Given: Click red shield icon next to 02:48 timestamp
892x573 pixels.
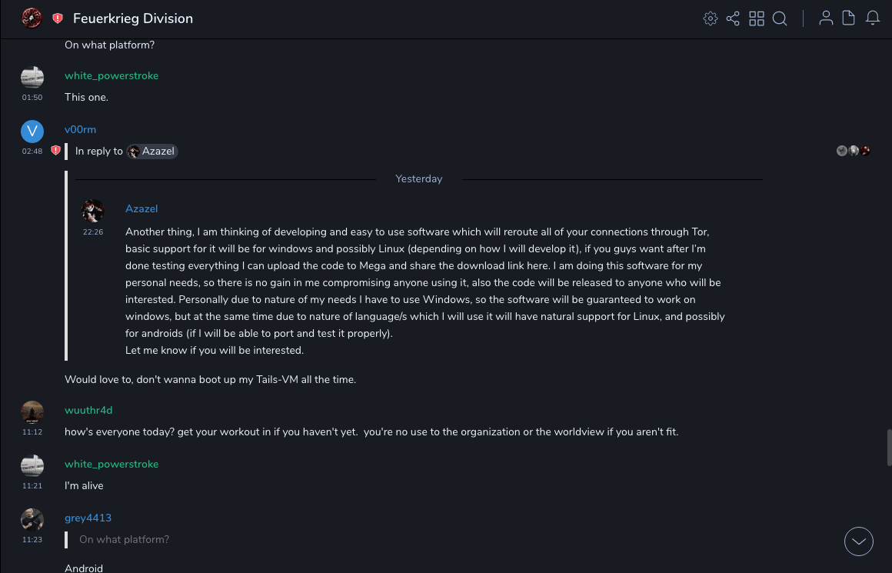Looking at the screenshot, I should (55, 151).
